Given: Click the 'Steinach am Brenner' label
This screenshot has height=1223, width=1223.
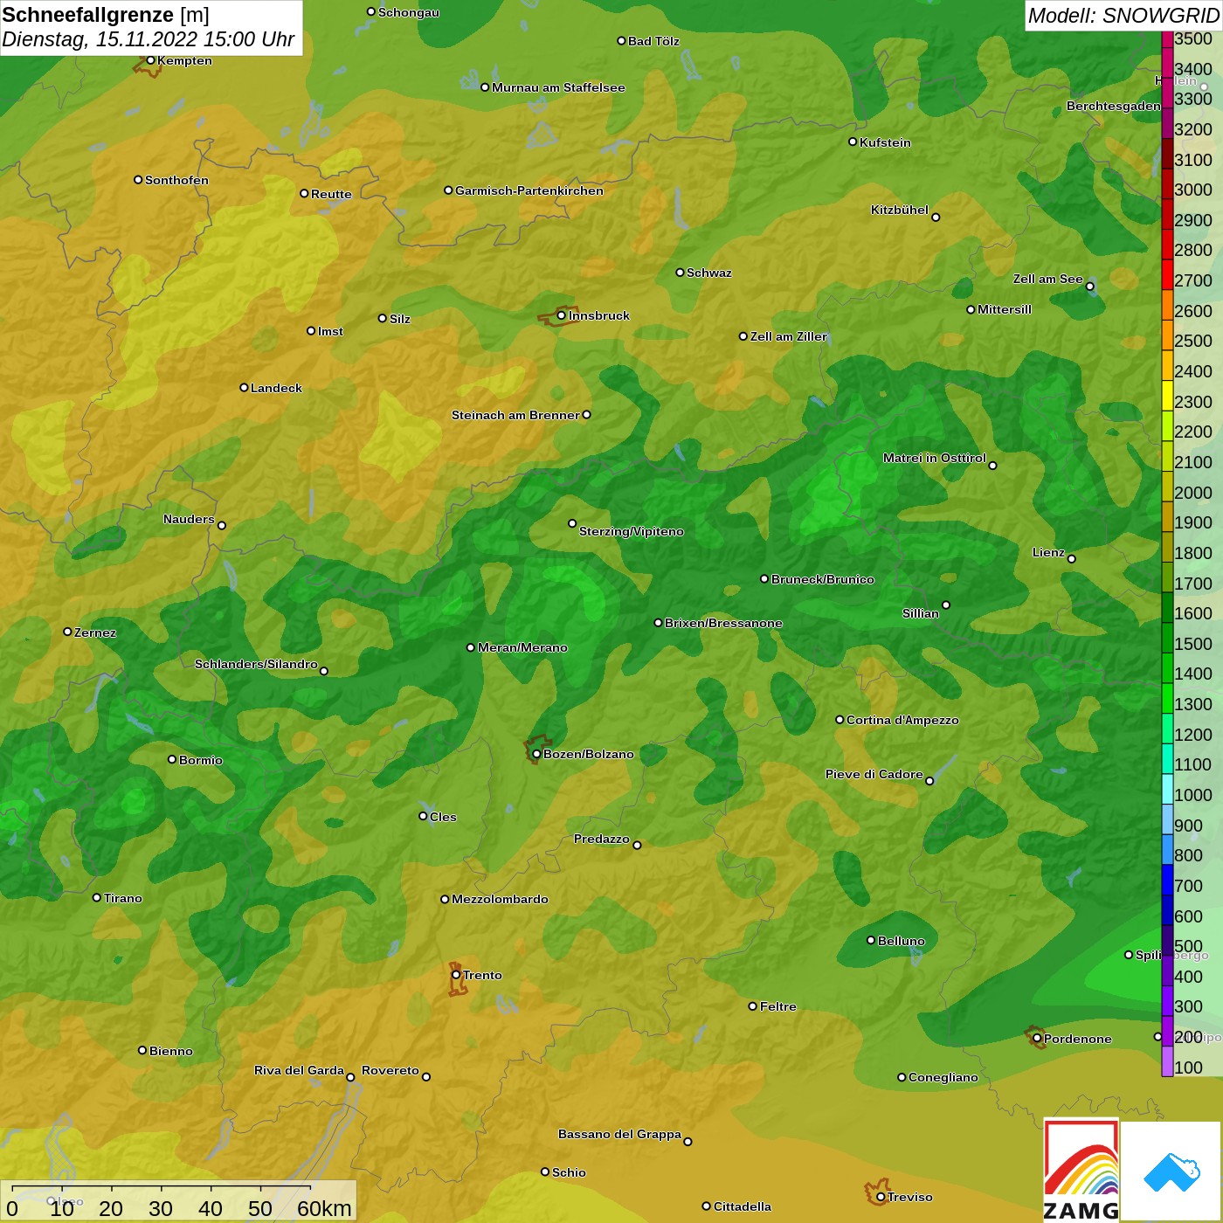Looking at the screenshot, I should [515, 415].
